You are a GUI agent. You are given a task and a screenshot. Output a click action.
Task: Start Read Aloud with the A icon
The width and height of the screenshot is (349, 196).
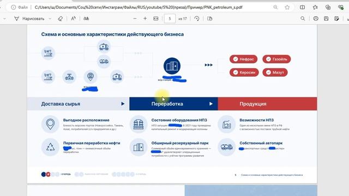(x=73, y=19)
